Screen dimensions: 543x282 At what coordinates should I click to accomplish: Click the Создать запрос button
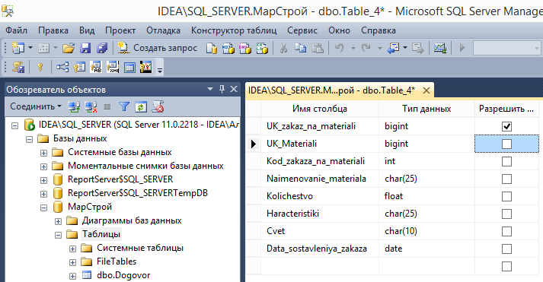pos(157,48)
